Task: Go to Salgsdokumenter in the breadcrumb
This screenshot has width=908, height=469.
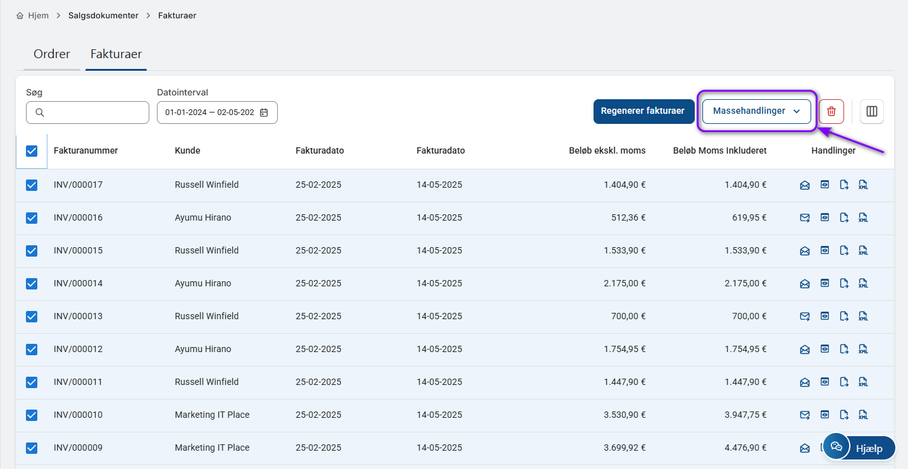Action: tap(103, 15)
